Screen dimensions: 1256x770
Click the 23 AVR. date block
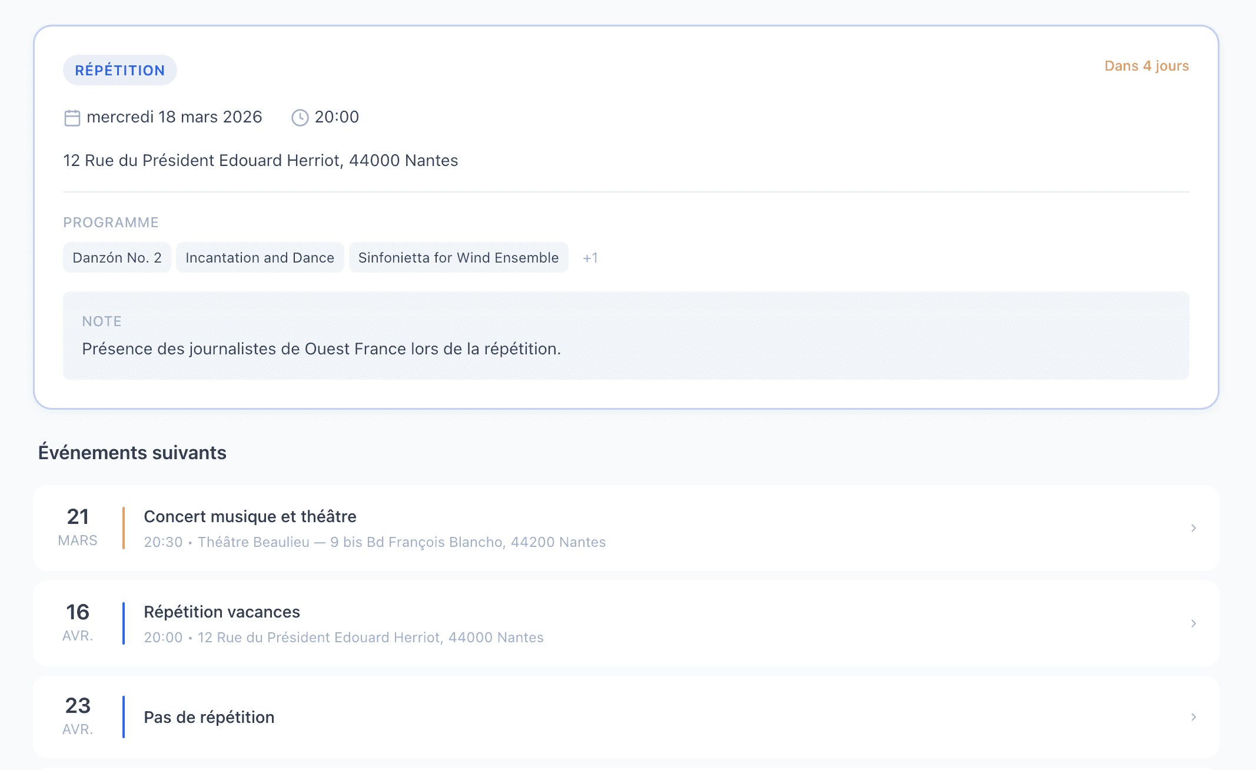[x=78, y=716]
